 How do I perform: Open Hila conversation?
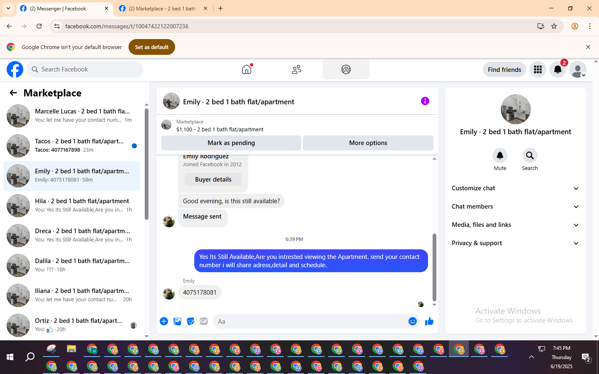coord(72,205)
